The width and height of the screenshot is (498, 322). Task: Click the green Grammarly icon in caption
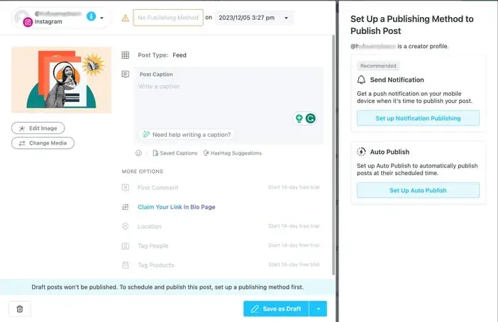click(310, 118)
